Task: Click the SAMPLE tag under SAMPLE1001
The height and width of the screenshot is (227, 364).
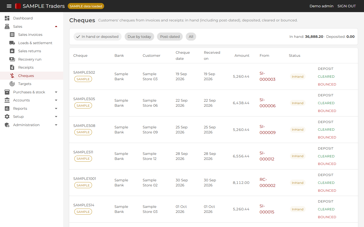Action: [83, 185]
